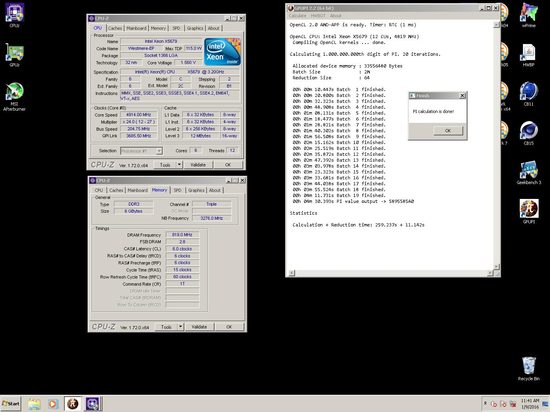Click the Intel Xeon X5679 name field
The height and width of the screenshot is (412, 550).
click(x=161, y=41)
